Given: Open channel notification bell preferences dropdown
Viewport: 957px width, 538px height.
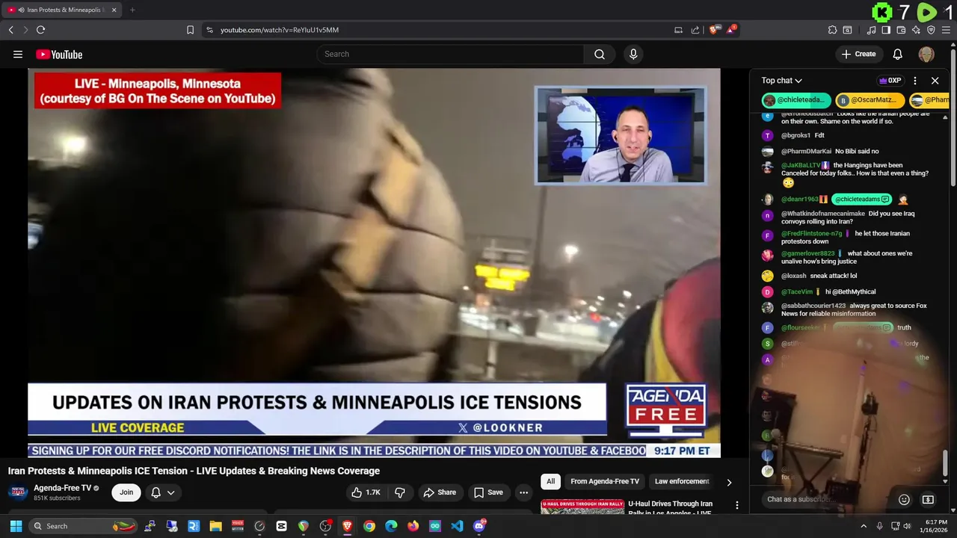Looking at the screenshot, I should 163,492.
